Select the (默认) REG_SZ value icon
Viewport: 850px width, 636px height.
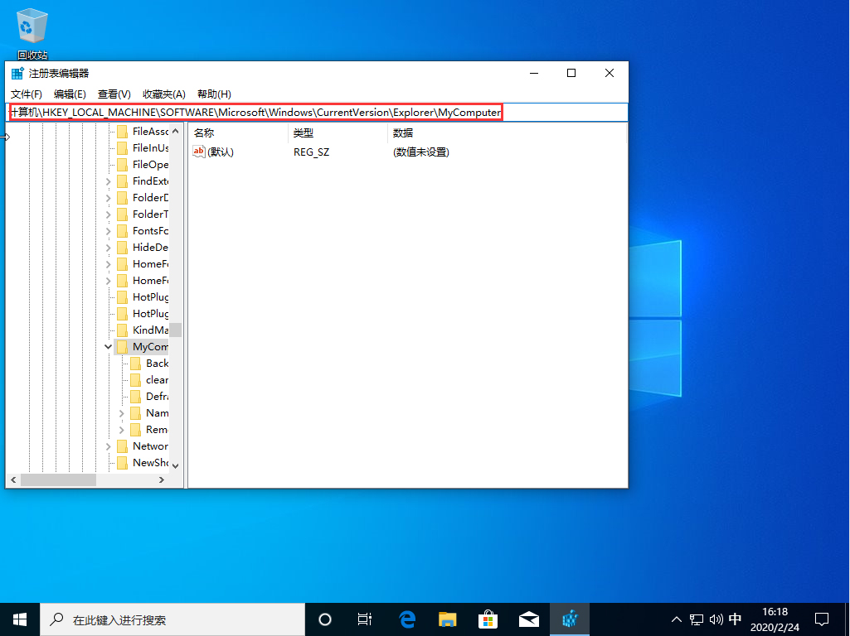(199, 152)
